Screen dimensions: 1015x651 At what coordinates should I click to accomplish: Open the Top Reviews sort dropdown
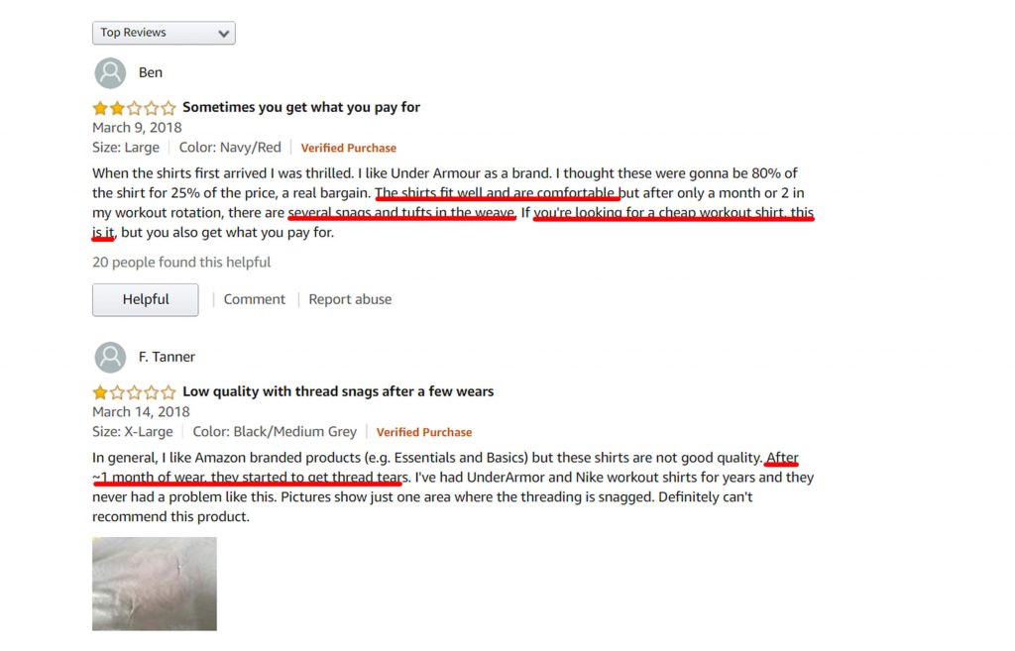(164, 33)
